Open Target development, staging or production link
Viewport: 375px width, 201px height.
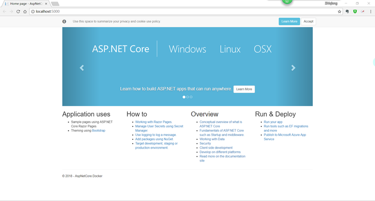click(x=156, y=146)
